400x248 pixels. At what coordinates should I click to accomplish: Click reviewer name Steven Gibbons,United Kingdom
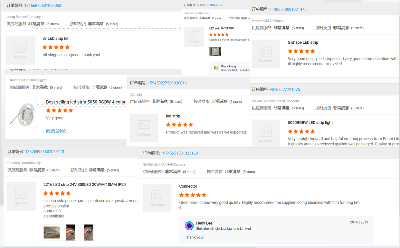(x=275, y=101)
